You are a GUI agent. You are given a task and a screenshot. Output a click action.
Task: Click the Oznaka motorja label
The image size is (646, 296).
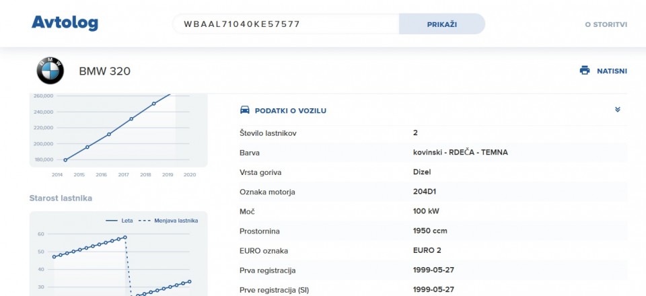point(267,192)
